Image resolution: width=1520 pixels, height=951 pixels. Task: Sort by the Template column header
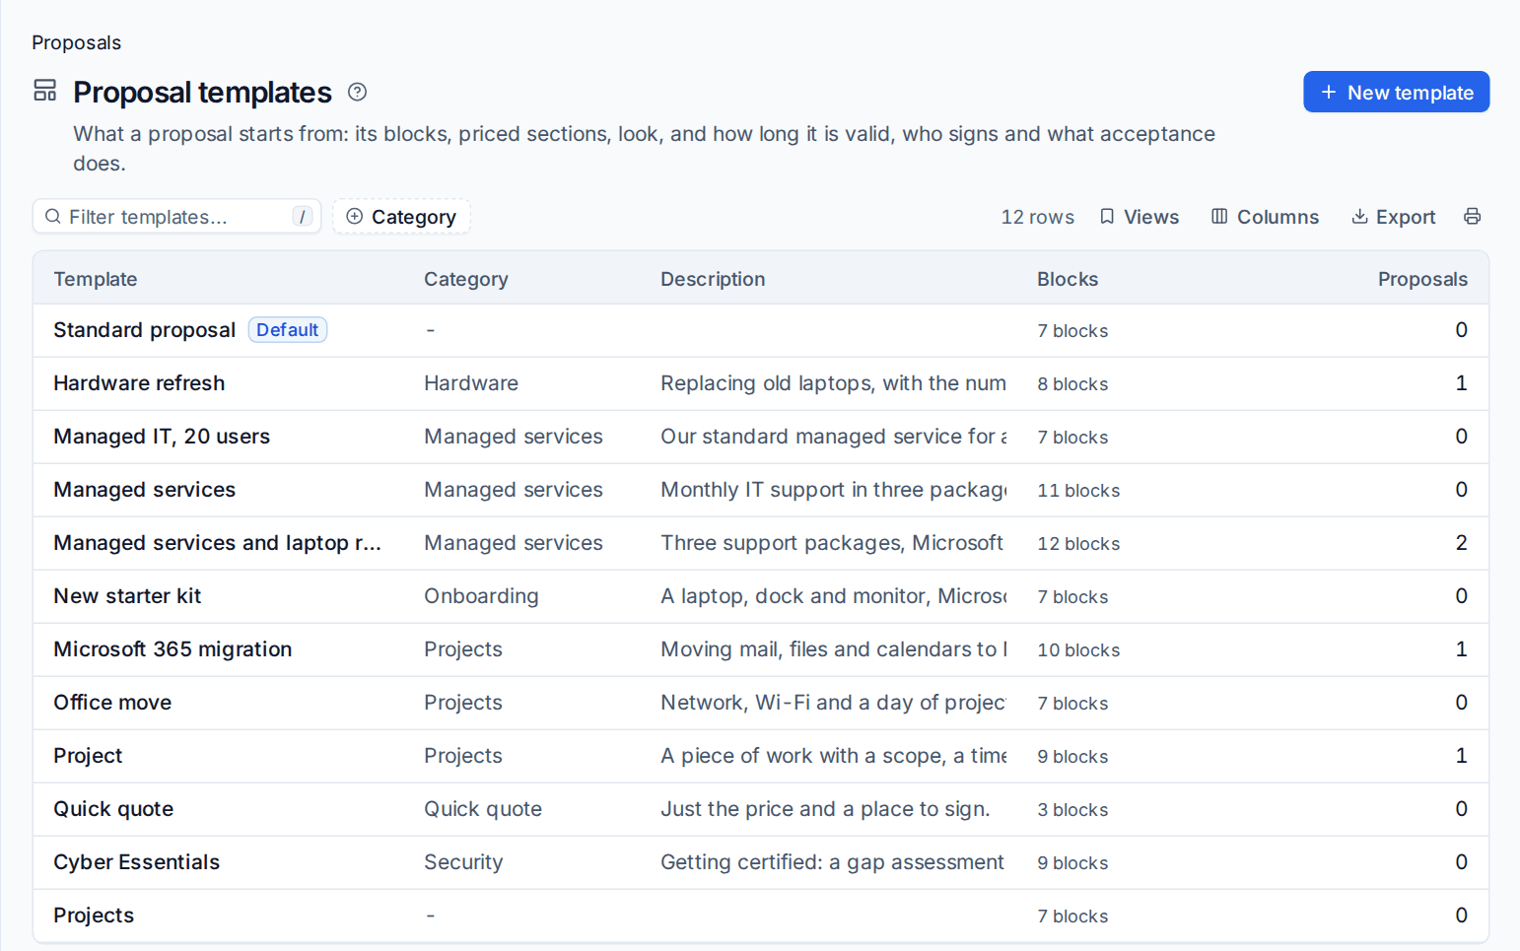point(96,279)
